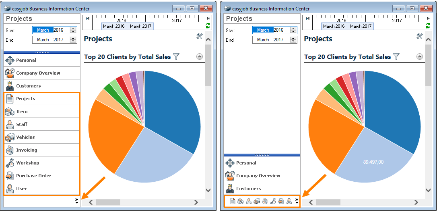Click the Workshop wrench icon in the right window's bottom strip
This screenshot has height=211, width=437.
point(273,201)
